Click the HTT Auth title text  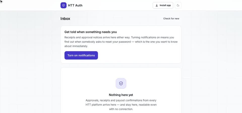75,5
